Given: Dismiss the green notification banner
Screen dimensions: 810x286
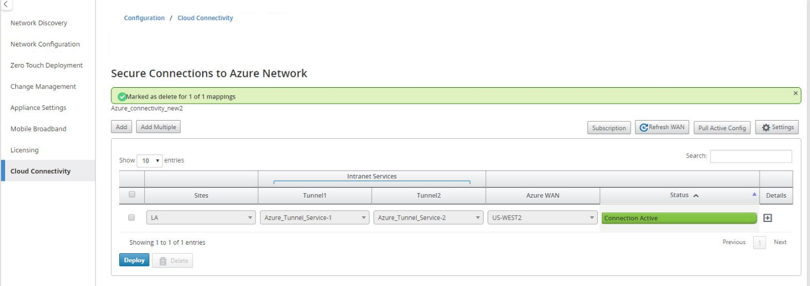Looking at the screenshot, I should tap(795, 93).
